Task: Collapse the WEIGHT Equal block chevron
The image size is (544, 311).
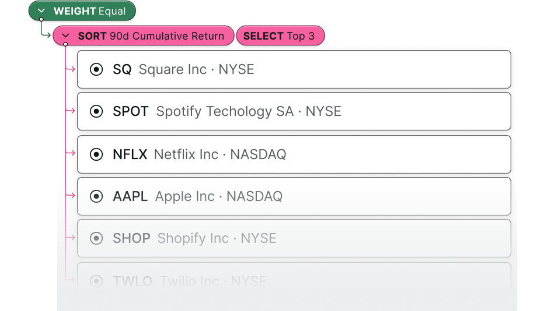Action: click(x=41, y=11)
